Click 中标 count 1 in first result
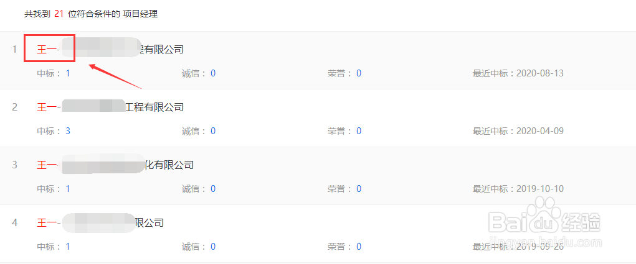The height and width of the screenshot is (264, 636). (68, 73)
